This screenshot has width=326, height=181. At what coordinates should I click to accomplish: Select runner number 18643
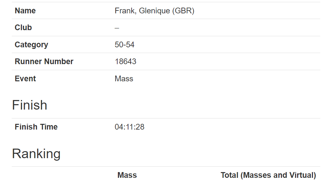pos(126,62)
